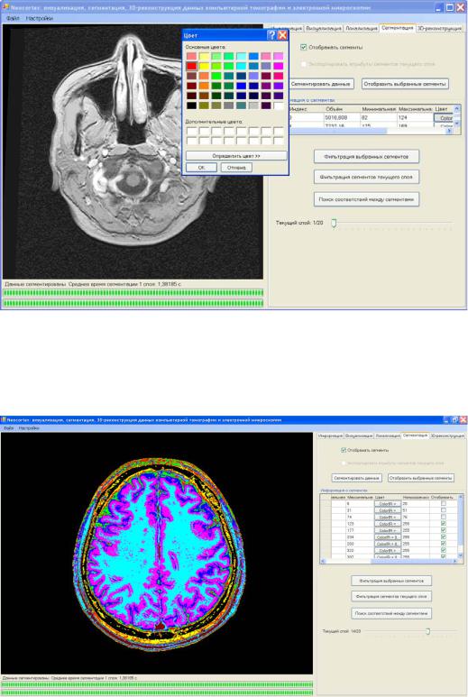Click Отмена to cancel the color dialog

coord(236,168)
